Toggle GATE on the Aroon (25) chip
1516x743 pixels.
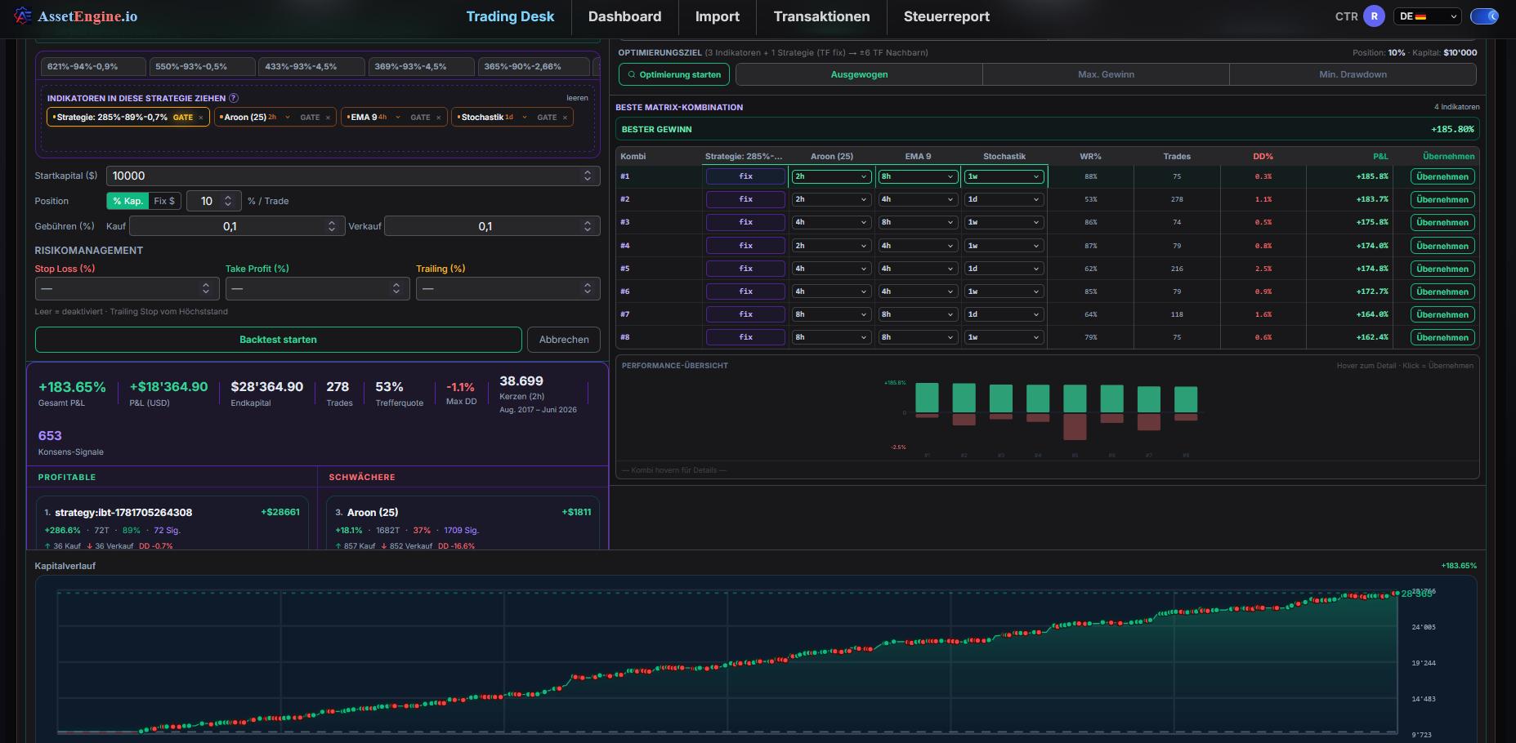(x=310, y=118)
